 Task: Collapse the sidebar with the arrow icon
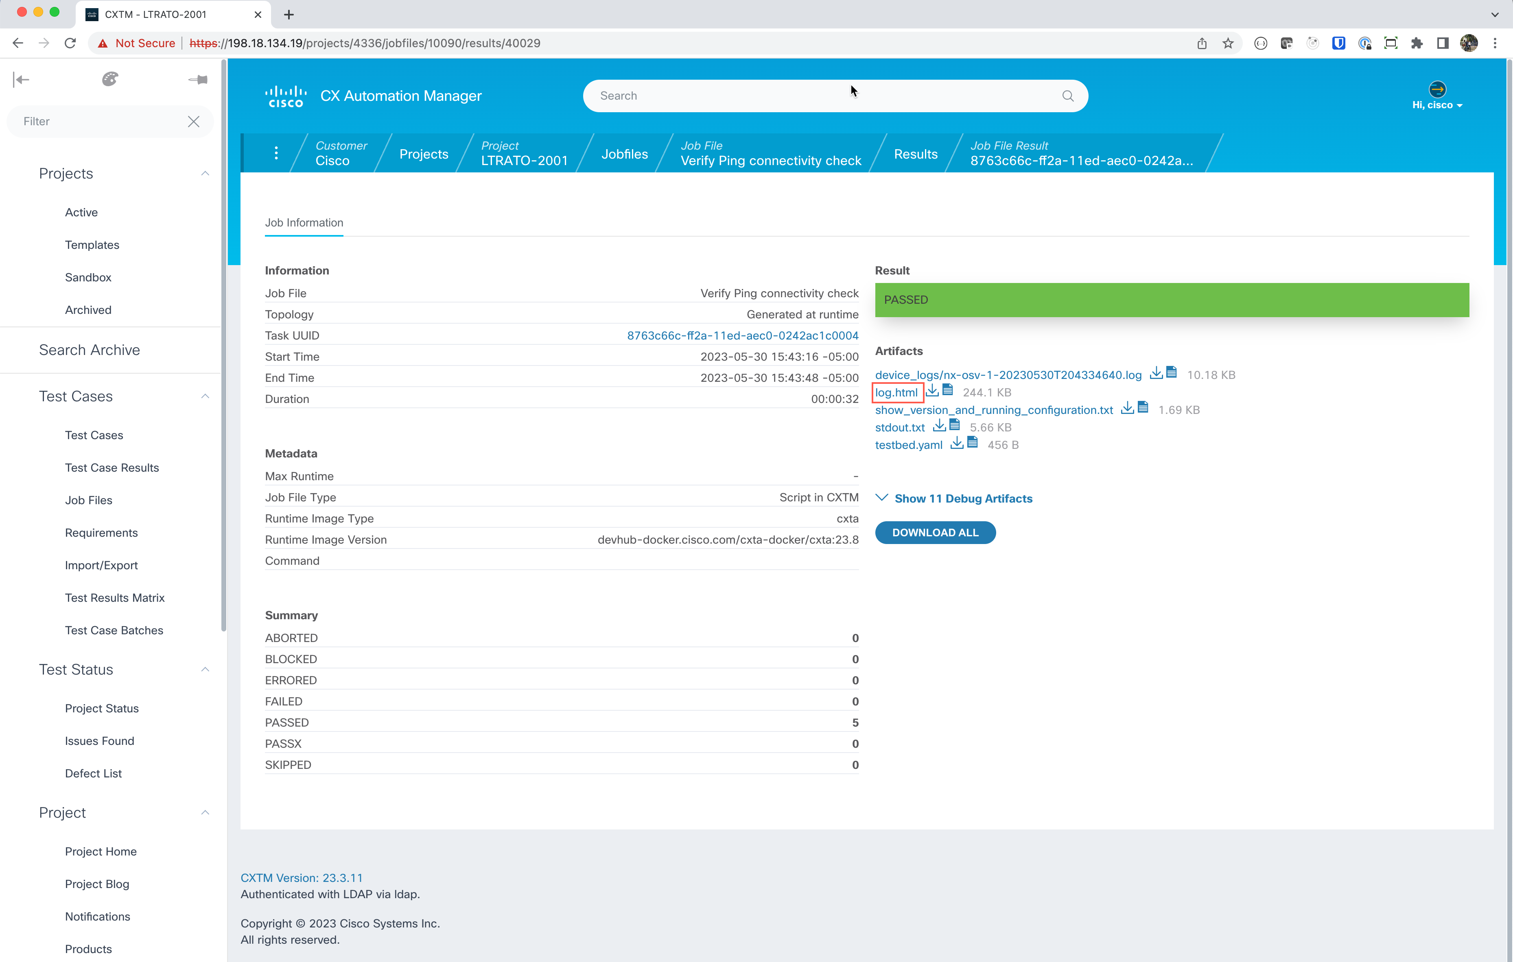click(x=21, y=79)
